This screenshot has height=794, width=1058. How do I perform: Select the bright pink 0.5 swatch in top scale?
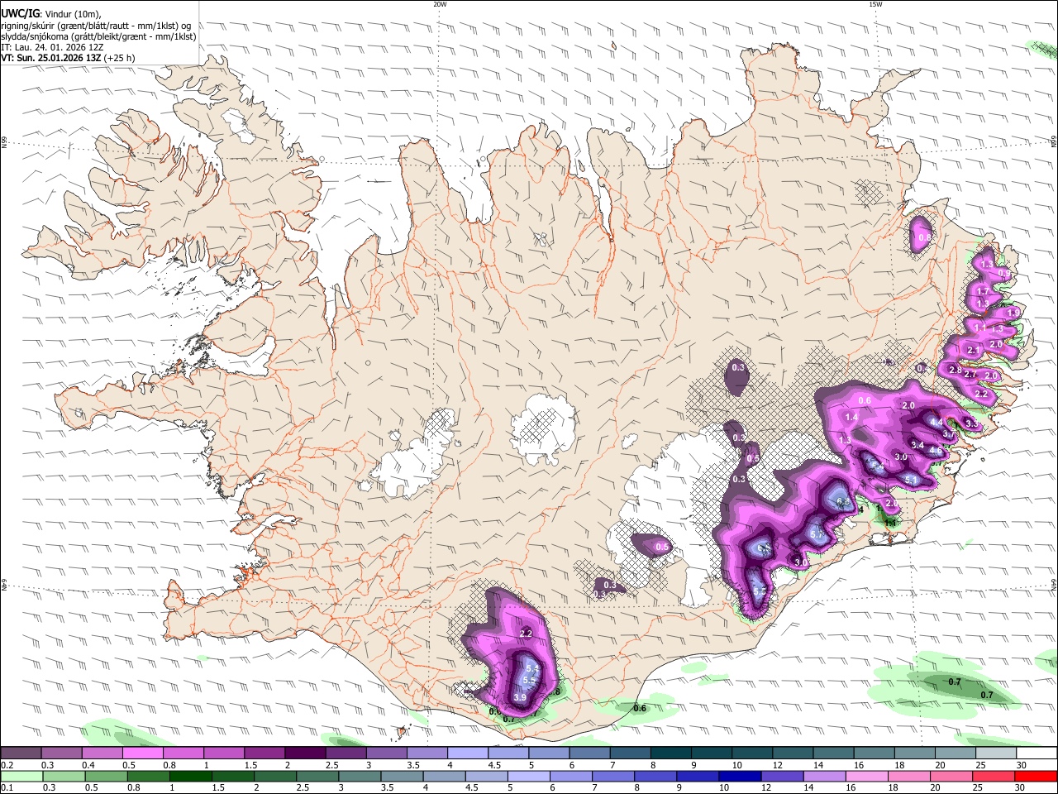143,753
